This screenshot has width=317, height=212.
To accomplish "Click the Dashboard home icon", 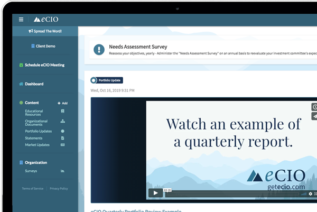I will (x=21, y=84).
